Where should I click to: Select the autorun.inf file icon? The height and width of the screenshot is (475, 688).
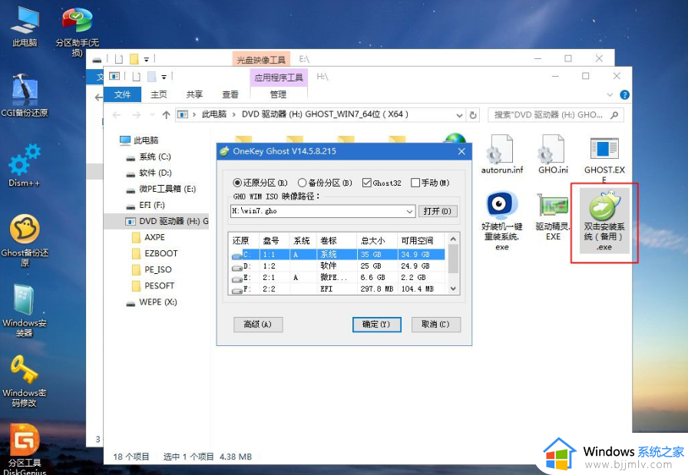pos(502,154)
